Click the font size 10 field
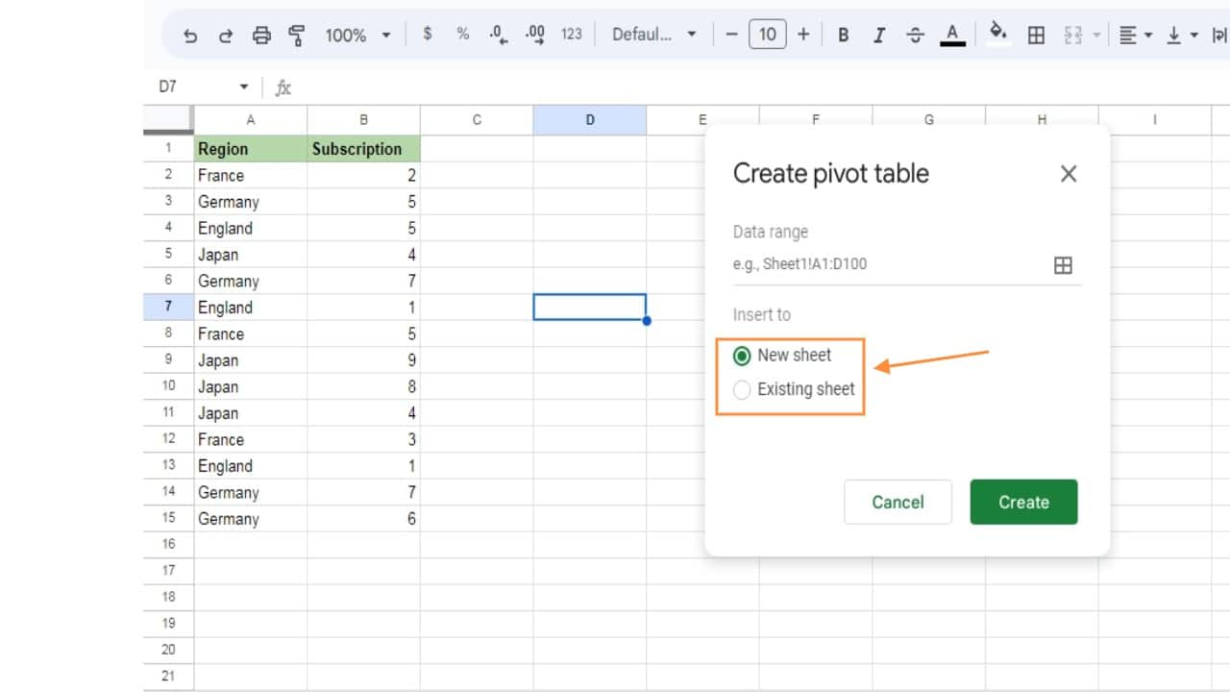The width and height of the screenshot is (1230, 692). point(767,35)
